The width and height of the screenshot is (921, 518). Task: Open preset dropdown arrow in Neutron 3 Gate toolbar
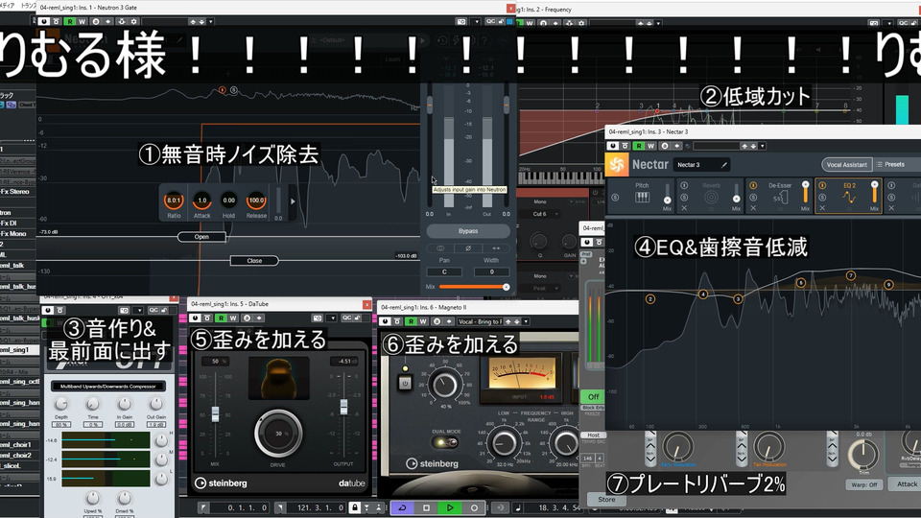pos(211,22)
